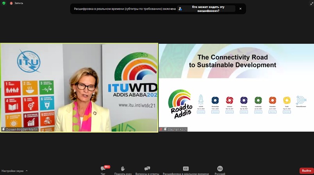Expand the audio settings caret arrow
314x175 pixels.
(x=27, y=171)
